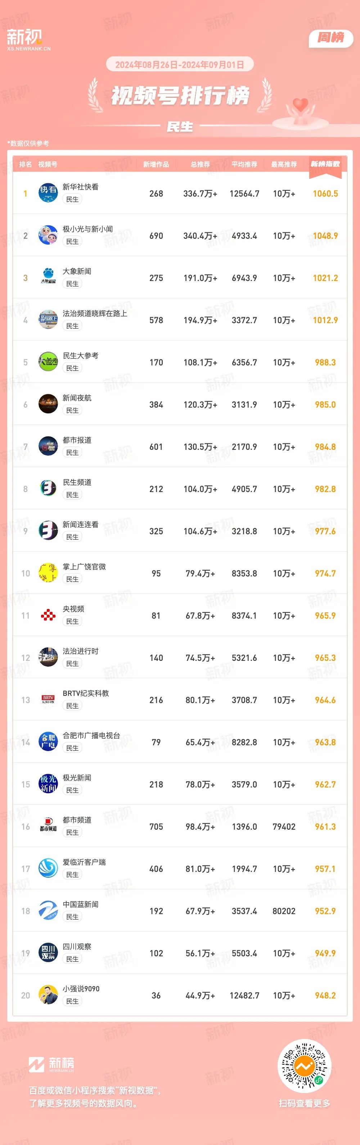Click the 爱临沂客户端 blue swirl icon
360x1145 pixels.
(48, 868)
